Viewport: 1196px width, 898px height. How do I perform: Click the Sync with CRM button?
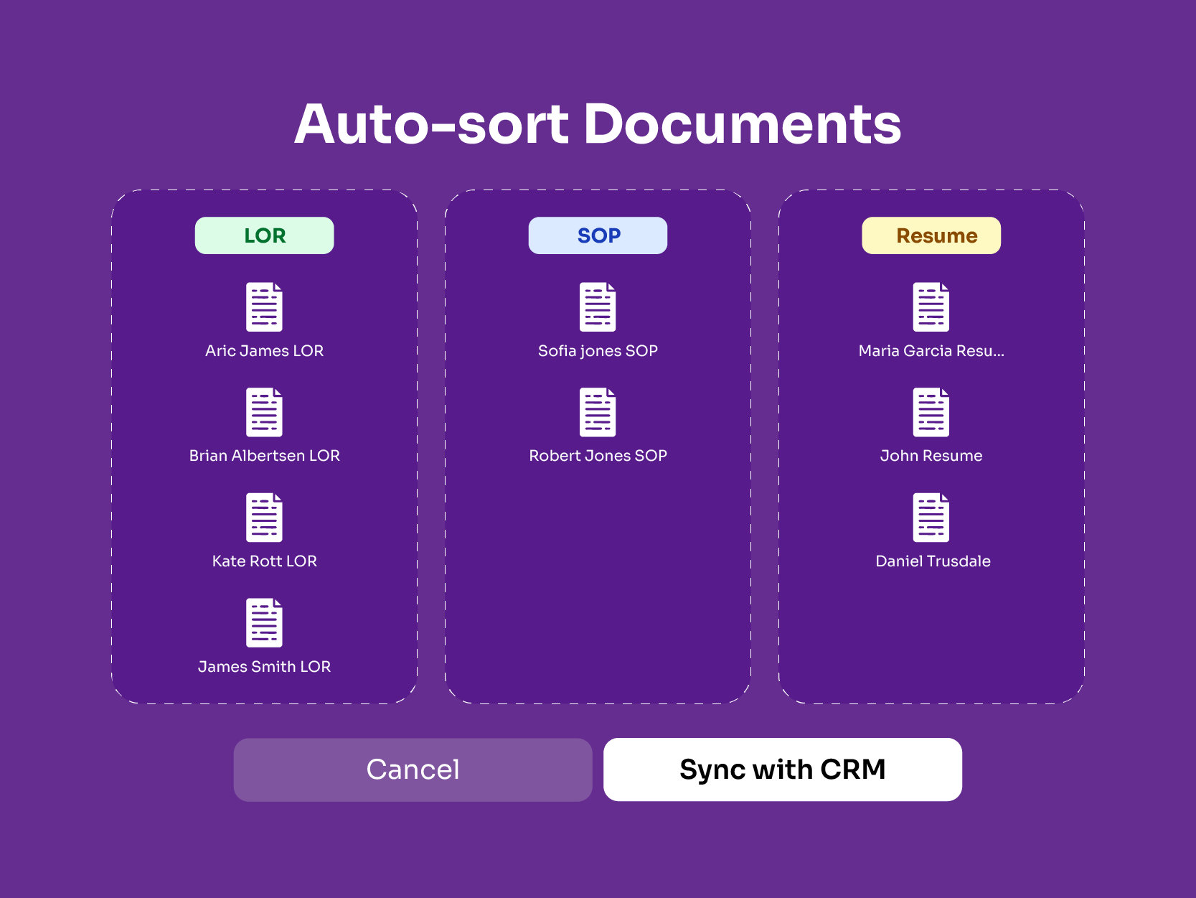click(782, 770)
